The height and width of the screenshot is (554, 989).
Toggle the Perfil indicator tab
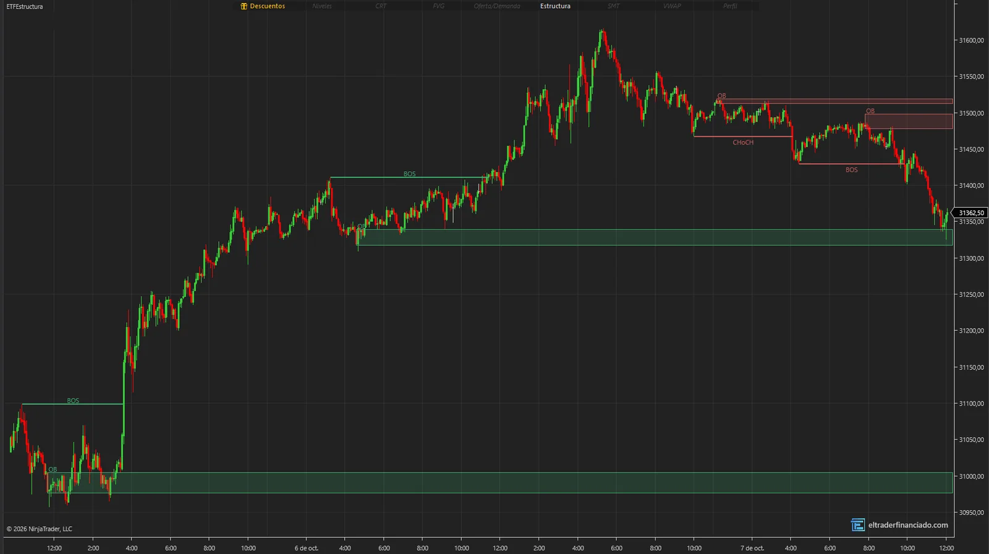click(730, 6)
